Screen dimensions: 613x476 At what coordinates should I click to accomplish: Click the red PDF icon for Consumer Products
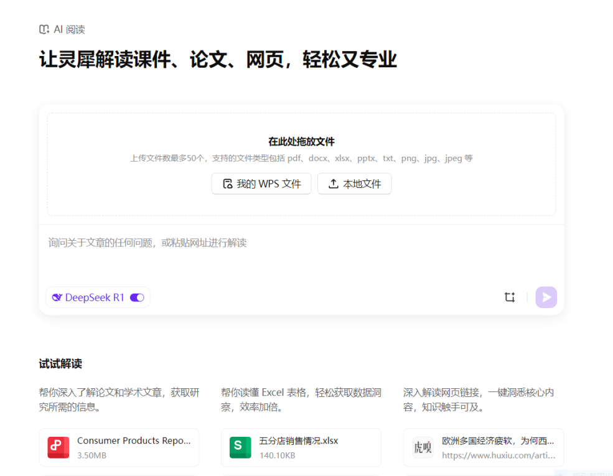tap(58, 447)
